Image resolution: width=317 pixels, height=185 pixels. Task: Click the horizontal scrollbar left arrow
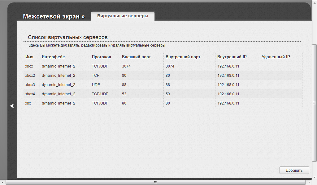click(2, 183)
